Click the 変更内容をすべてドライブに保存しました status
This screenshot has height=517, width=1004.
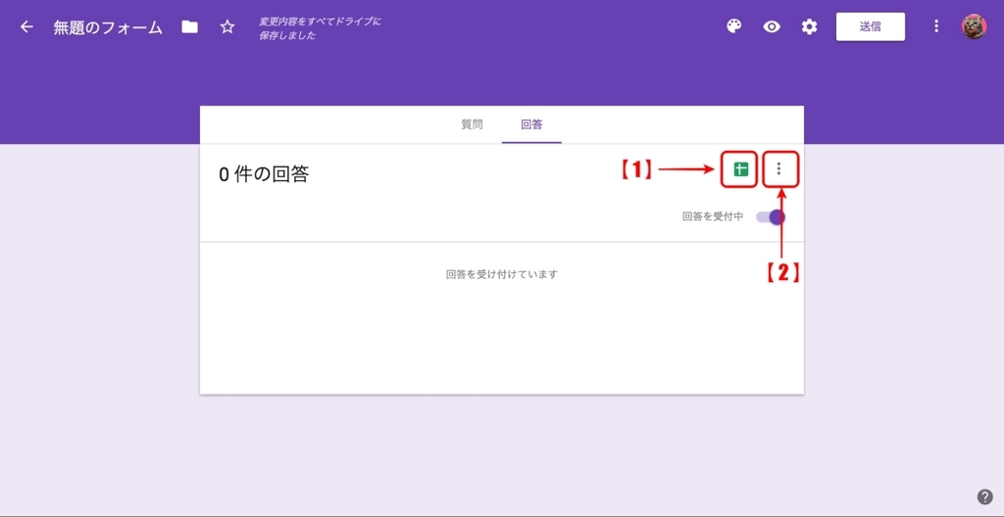pos(320,28)
